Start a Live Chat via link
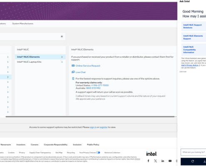Viewport: 206px width, 166px height. coord(81,72)
